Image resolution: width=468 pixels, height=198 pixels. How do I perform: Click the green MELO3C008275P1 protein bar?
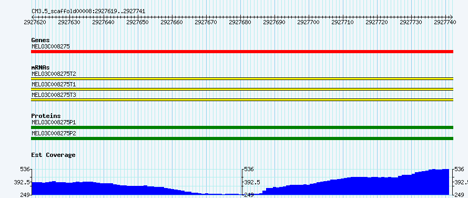click(x=242, y=127)
